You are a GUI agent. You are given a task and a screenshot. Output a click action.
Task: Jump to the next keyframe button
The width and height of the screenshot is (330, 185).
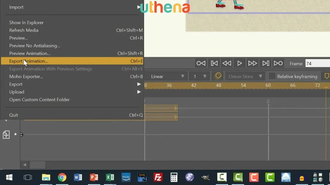265,63
